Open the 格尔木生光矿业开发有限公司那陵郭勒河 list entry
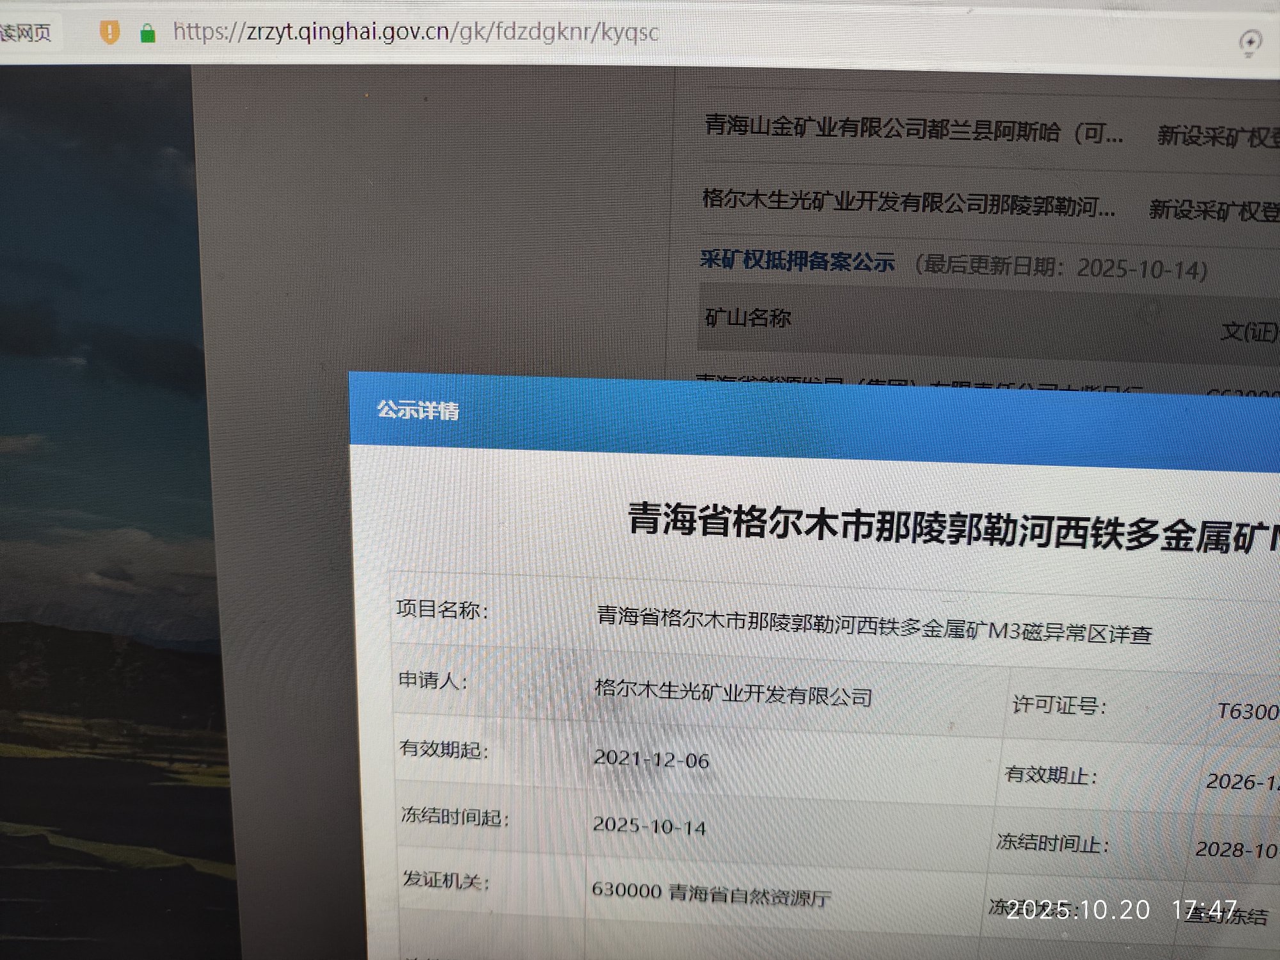 (x=908, y=204)
